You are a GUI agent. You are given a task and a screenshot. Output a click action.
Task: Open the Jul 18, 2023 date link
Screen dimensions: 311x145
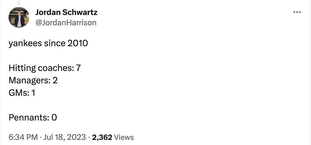65,137
